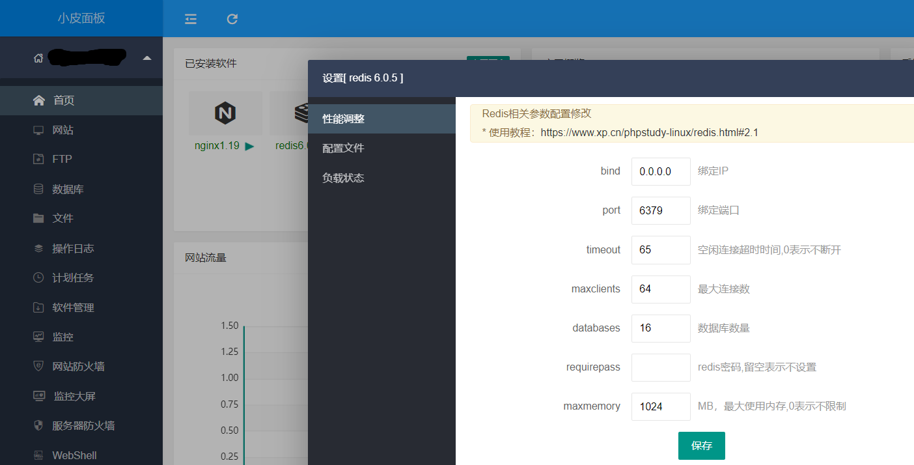Screen dimensions: 914x465
Task: Click the 1.50 chart axis label
Action: [230, 326]
